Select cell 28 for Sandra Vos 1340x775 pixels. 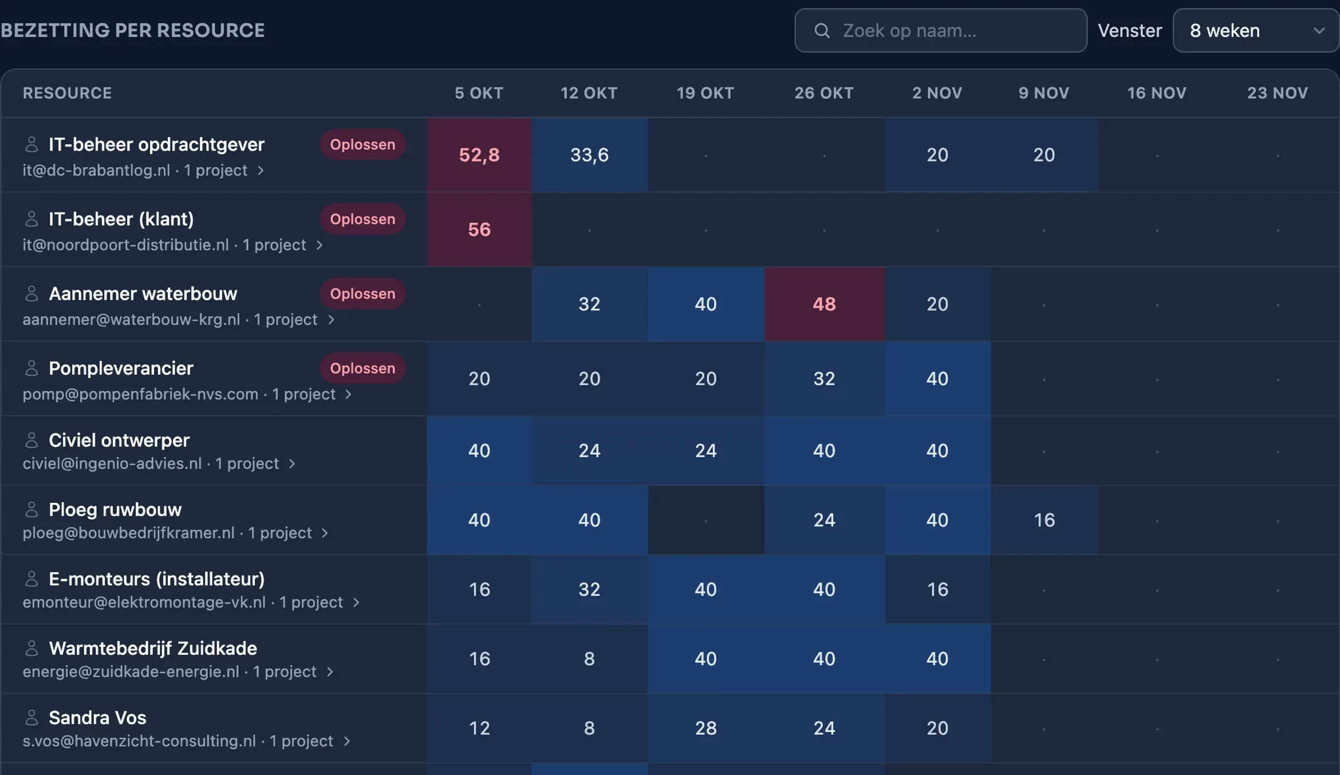706,728
